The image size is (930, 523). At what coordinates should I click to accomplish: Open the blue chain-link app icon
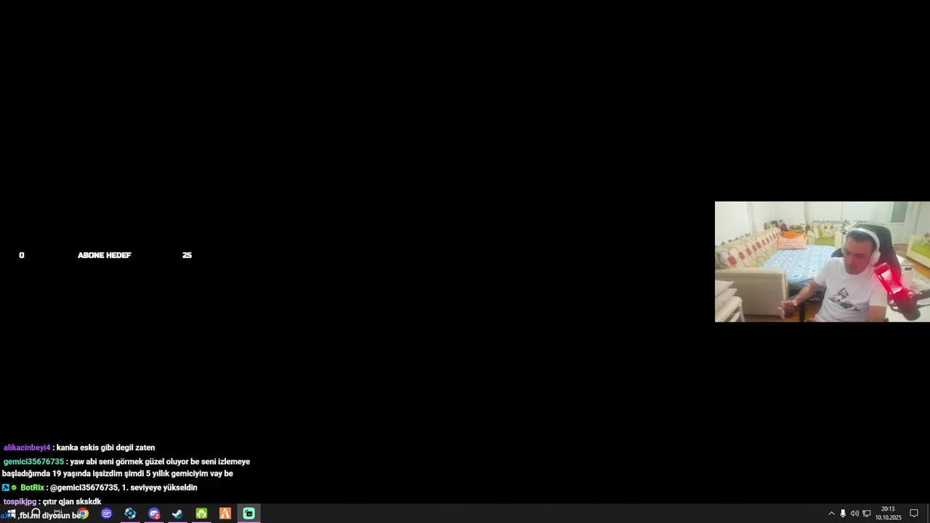(x=130, y=514)
